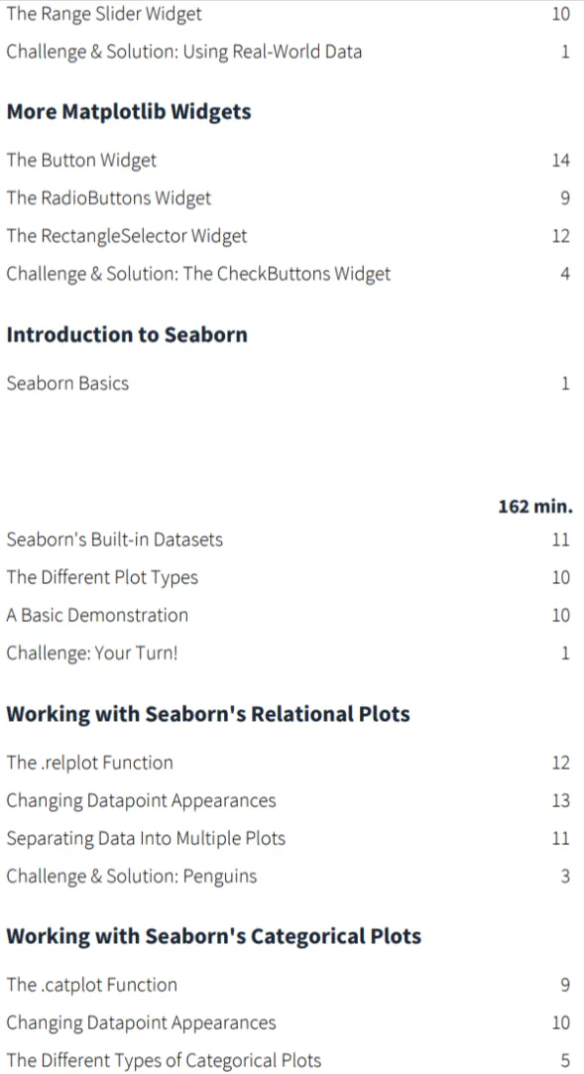
Task: Select the More Matplotlib Widgets section heading
Action: click(x=129, y=112)
